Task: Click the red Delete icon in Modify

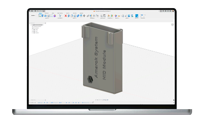Action: click(x=65, y=16)
